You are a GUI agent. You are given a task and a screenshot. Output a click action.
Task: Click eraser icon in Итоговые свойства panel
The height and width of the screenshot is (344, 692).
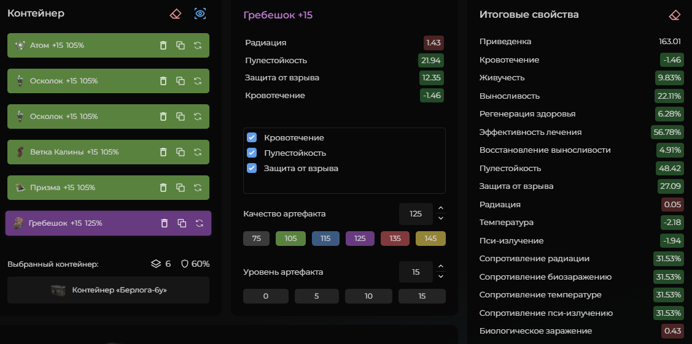click(675, 15)
